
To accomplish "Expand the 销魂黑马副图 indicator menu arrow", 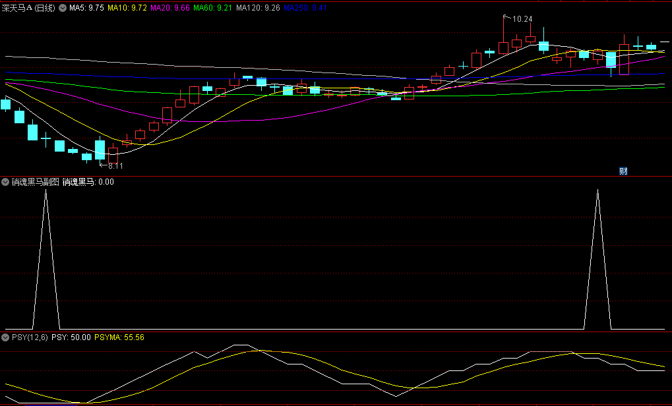I will (x=5, y=182).
